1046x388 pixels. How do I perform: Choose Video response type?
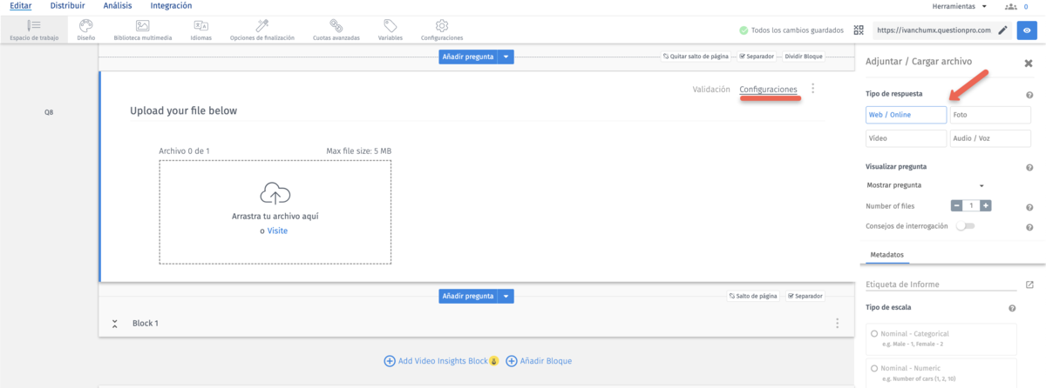[x=906, y=137]
